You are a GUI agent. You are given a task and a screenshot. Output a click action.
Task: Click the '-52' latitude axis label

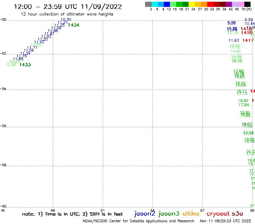tap(3, 53)
